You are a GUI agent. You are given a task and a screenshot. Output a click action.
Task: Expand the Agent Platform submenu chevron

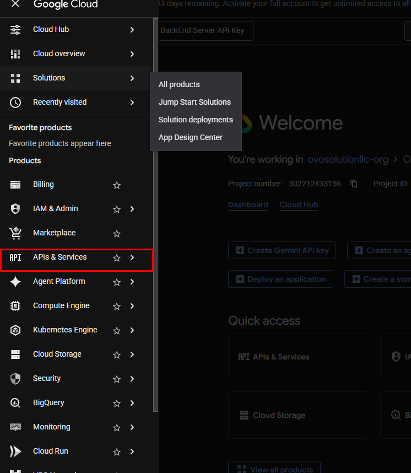pyautogui.click(x=132, y=282)
